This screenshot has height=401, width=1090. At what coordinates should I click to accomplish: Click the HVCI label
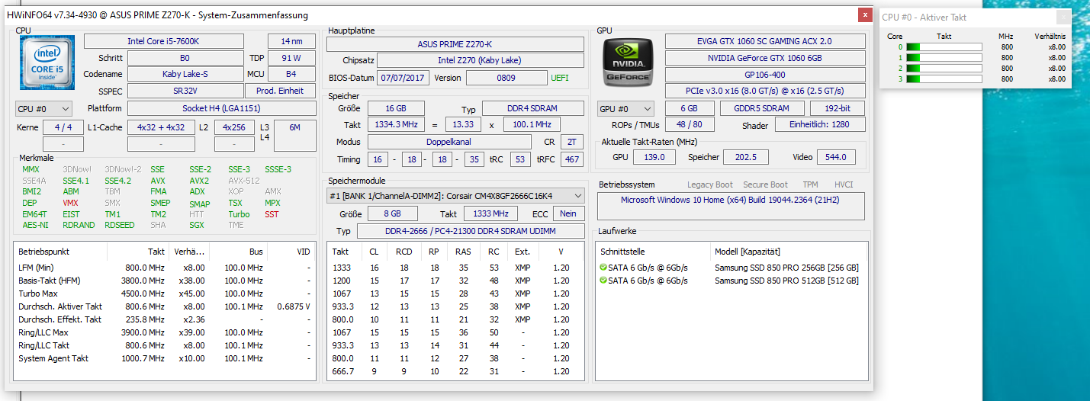click(x=844, y=184)
